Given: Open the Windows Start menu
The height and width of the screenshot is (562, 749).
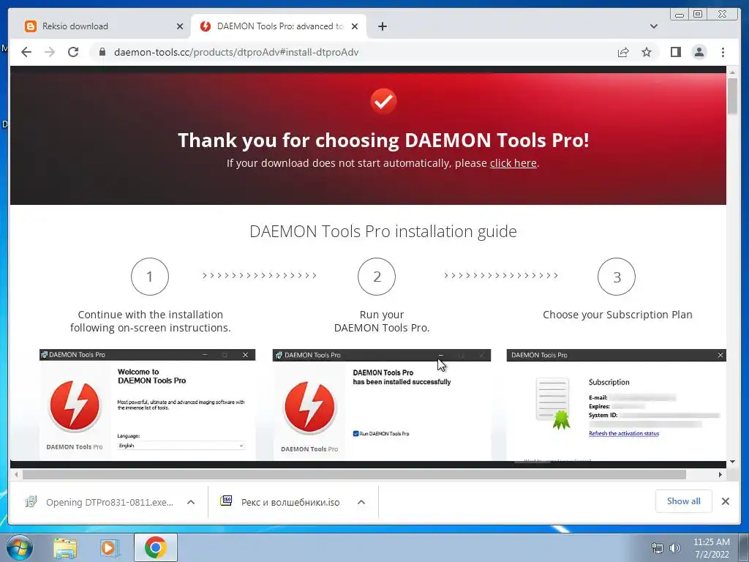Looking at the screenshot, I should point(19,547).
